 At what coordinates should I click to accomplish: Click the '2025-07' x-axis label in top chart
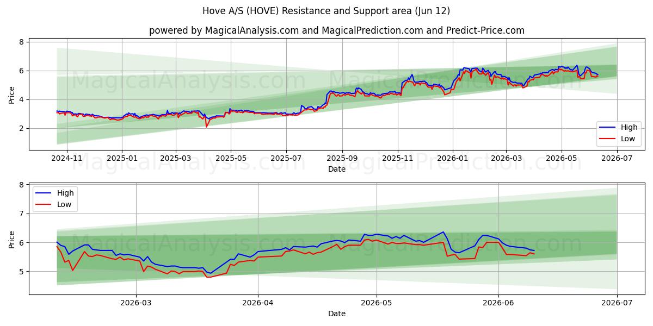tap(286, 160)
